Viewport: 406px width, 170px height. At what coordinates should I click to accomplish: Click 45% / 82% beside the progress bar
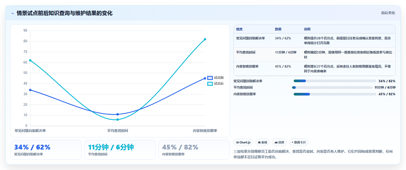pyautogui.click(x=387, y=94)
